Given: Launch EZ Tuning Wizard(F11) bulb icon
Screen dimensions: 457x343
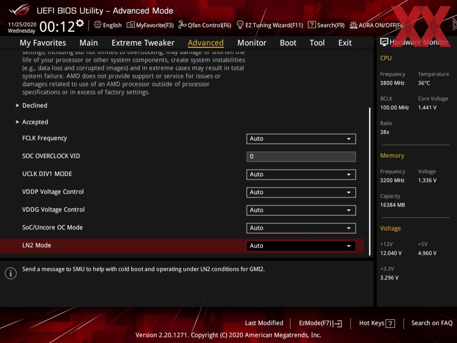Looking at the screenshot, I should pos(240,25).
